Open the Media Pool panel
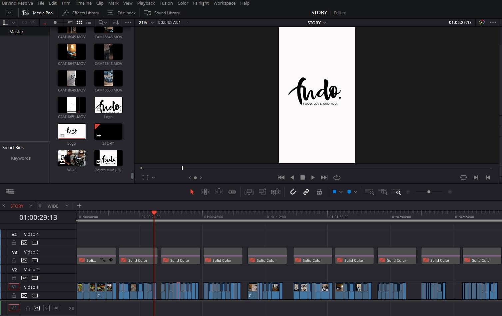502x316 pixels. pos(38,13)
